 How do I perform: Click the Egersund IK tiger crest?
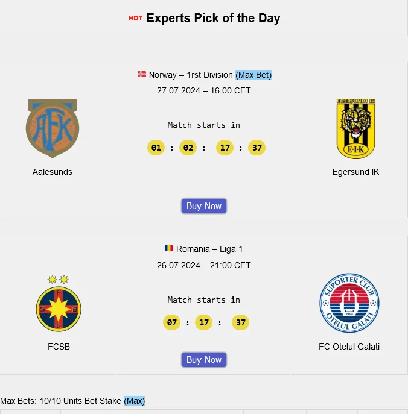click(x=356, y=128)
